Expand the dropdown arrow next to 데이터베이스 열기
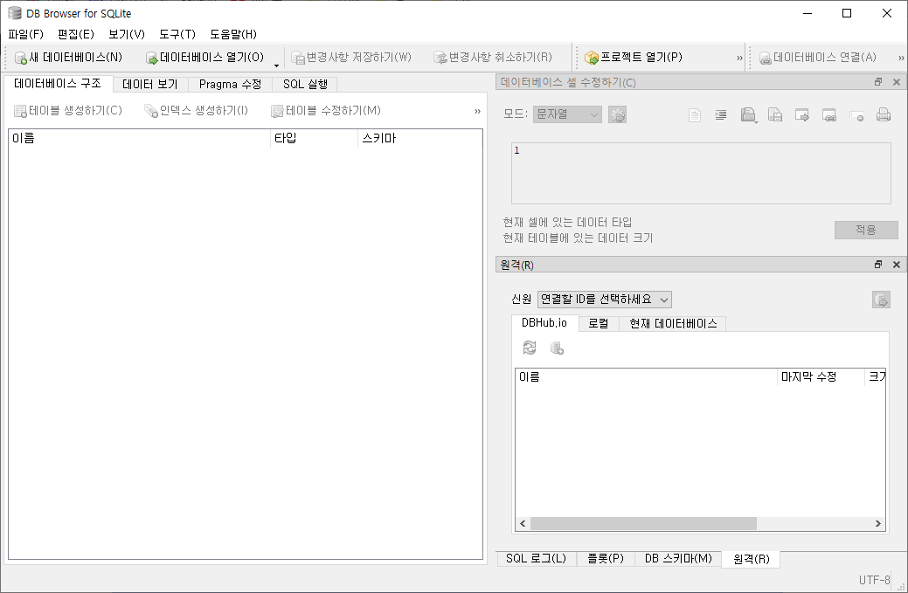Image resolution: width=908 pixels, height=593 pixels. click(x=276, y=65)
